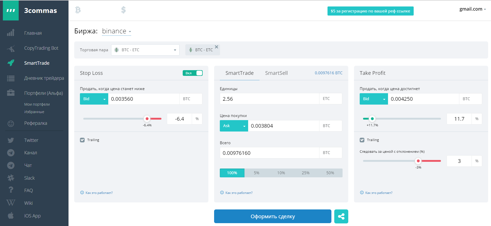491x226 pixels.
Task: Uncheck Trailing in Take Profit panel
Action: click(x=362, y=140)
